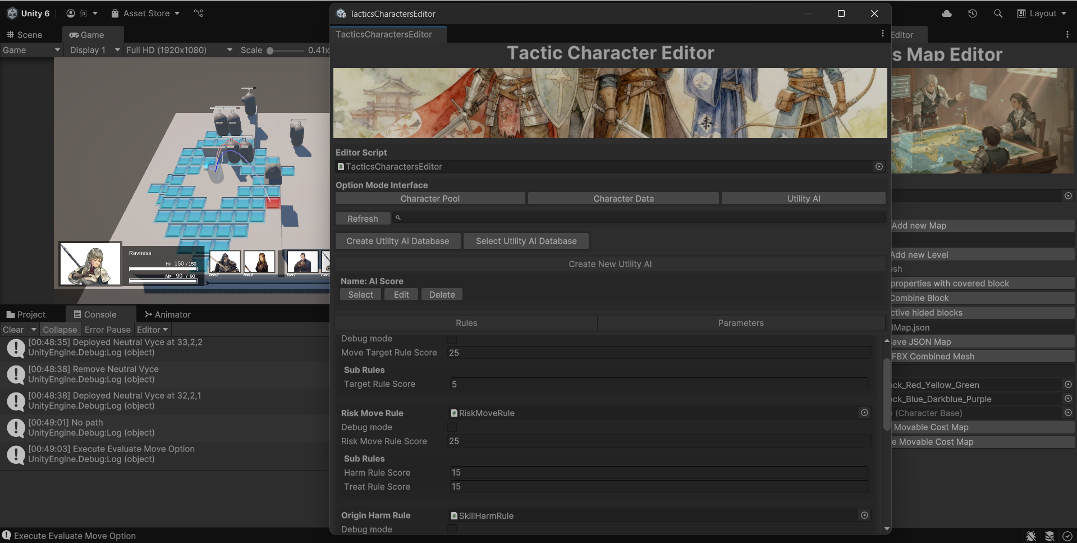Open the account profile icon menu
1077x543 pixels.
click(71, 13)
